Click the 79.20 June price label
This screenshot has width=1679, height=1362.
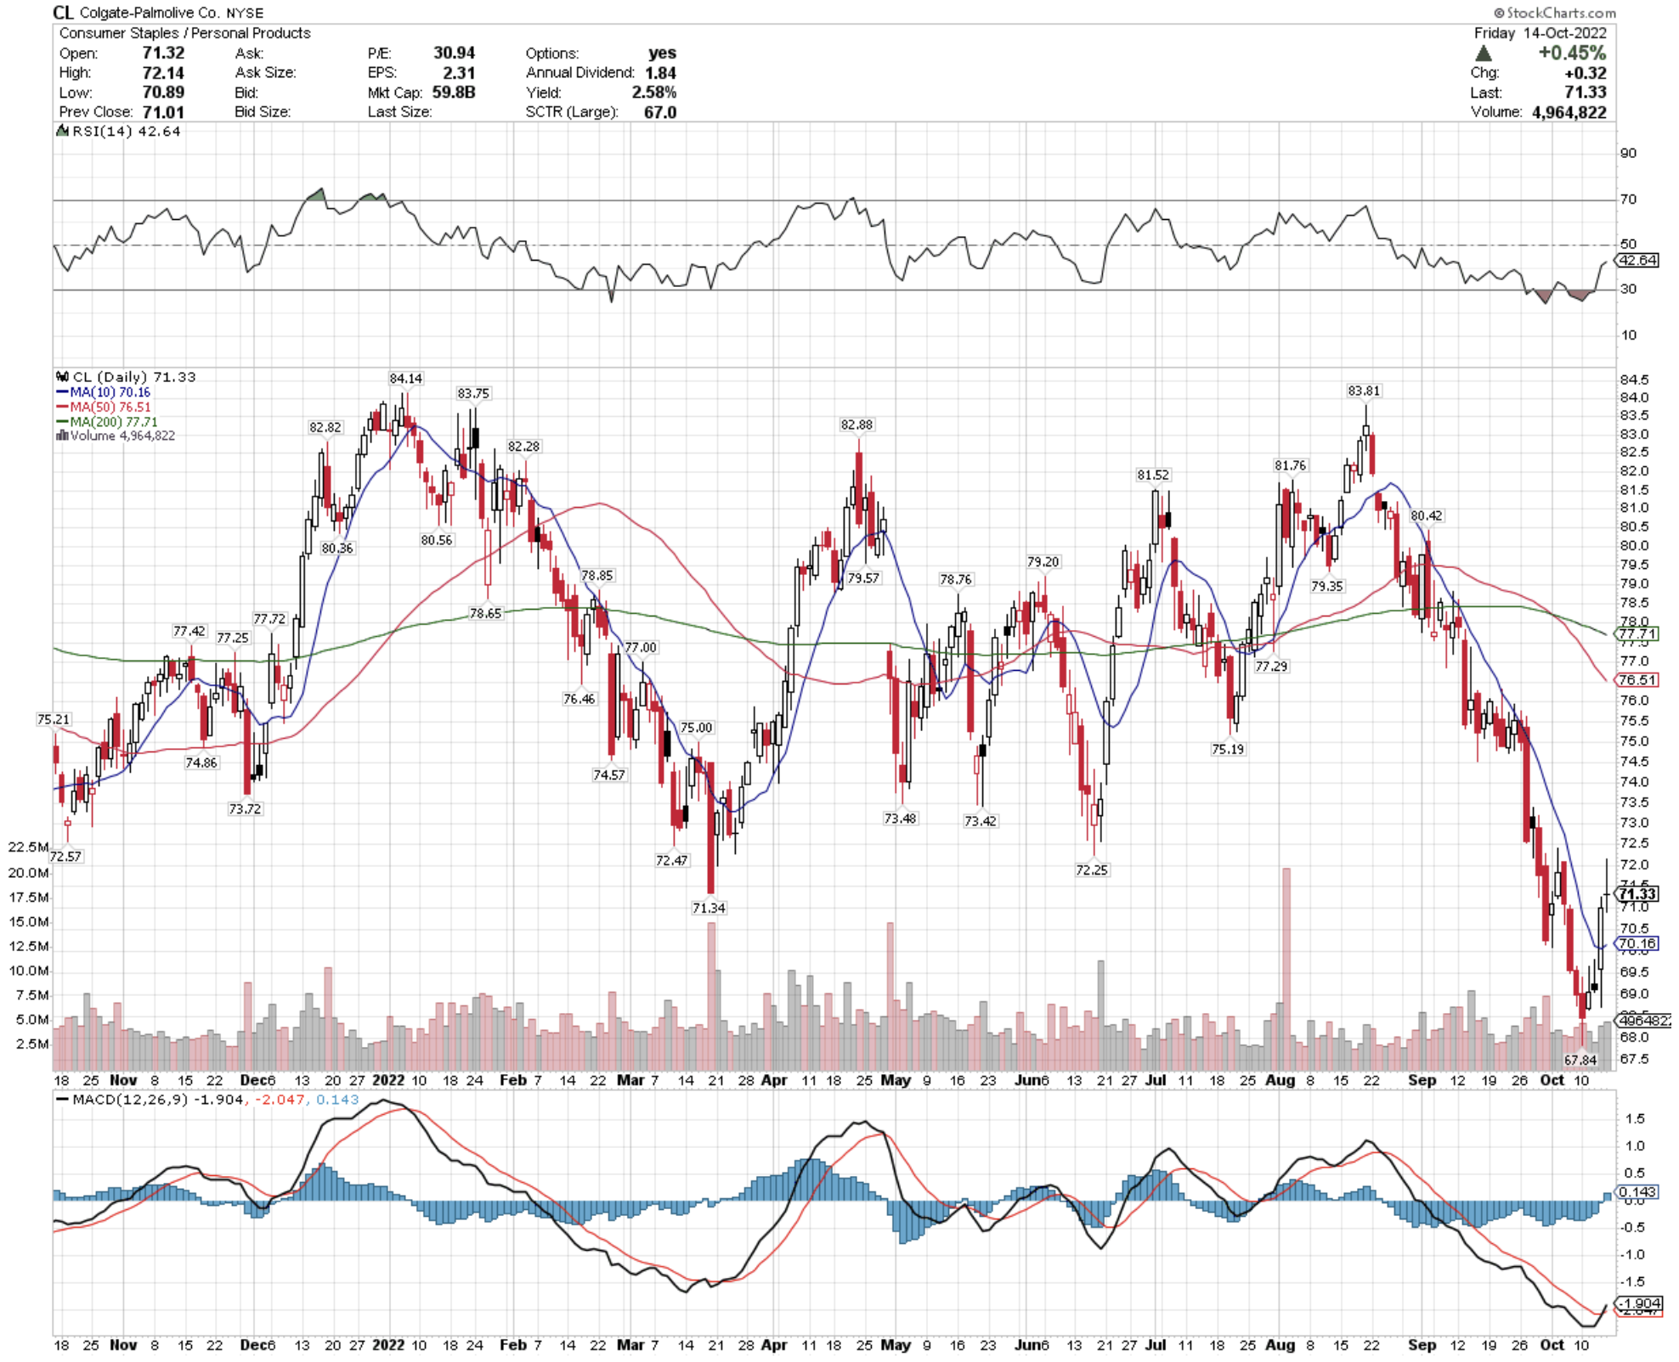[1043, 561]
